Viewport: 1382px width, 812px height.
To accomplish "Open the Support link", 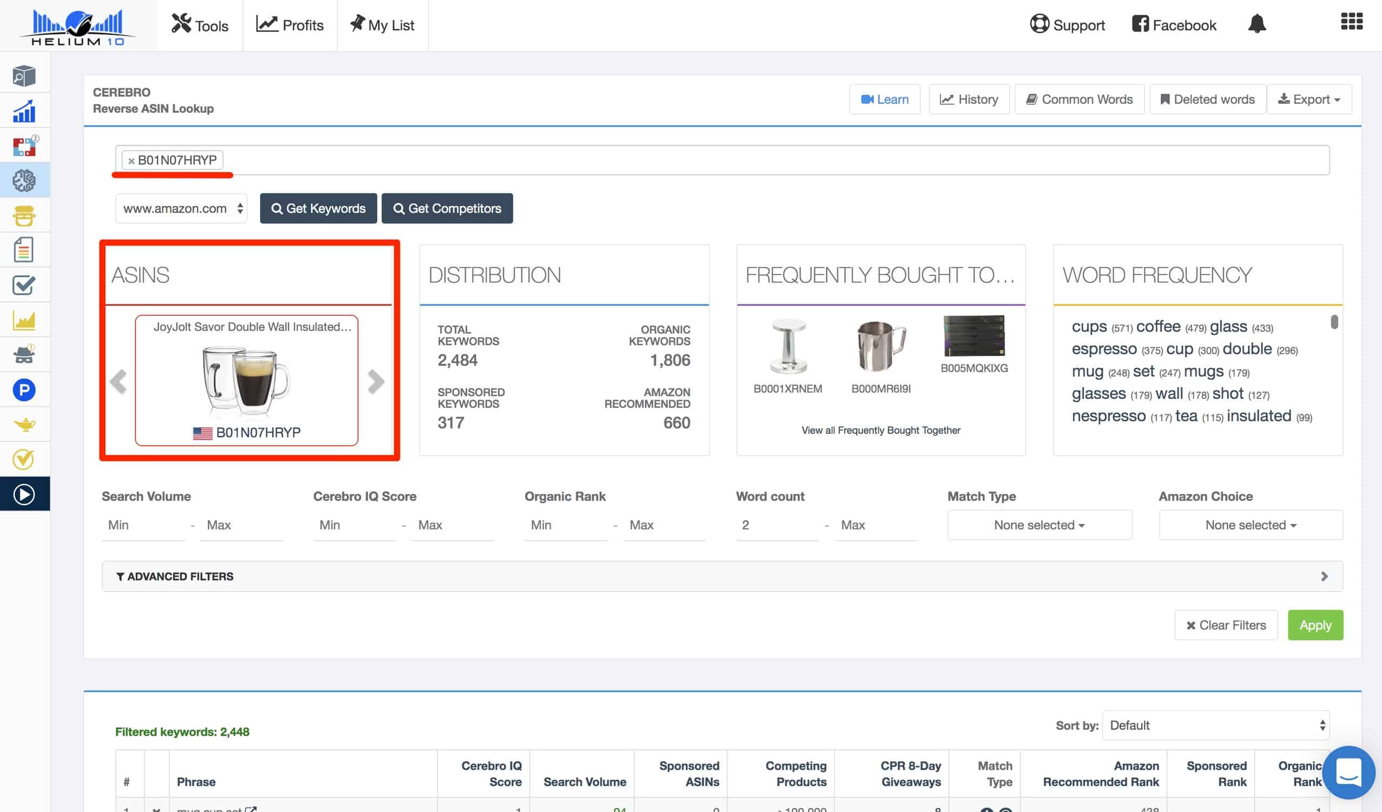I will tap(1067, 25).
